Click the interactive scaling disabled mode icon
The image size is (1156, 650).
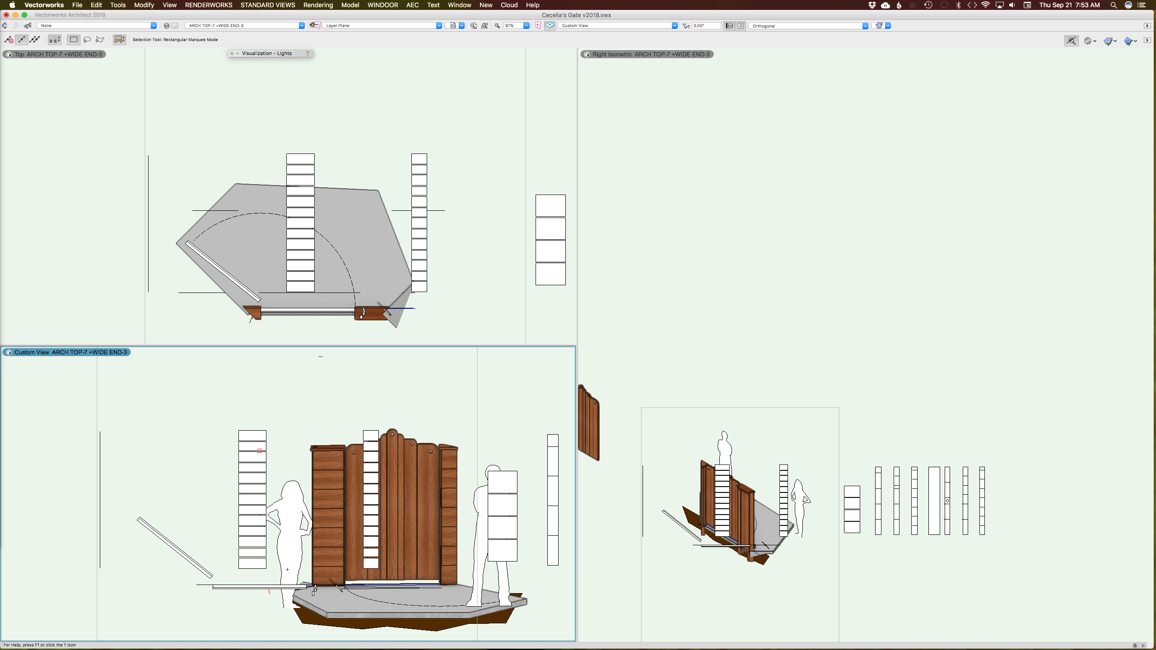click(x=8, y=40)
